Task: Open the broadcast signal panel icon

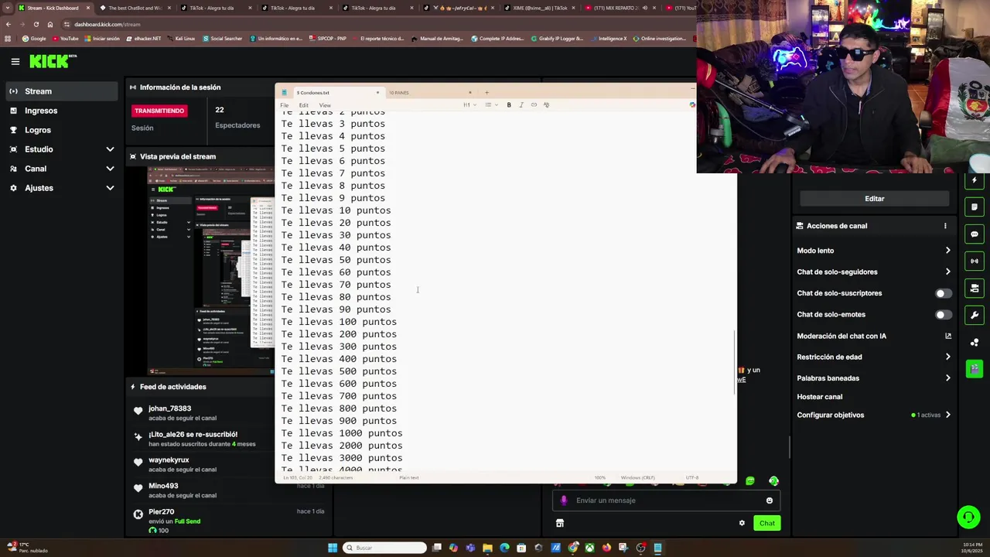Action: click(x=975, y=261)
